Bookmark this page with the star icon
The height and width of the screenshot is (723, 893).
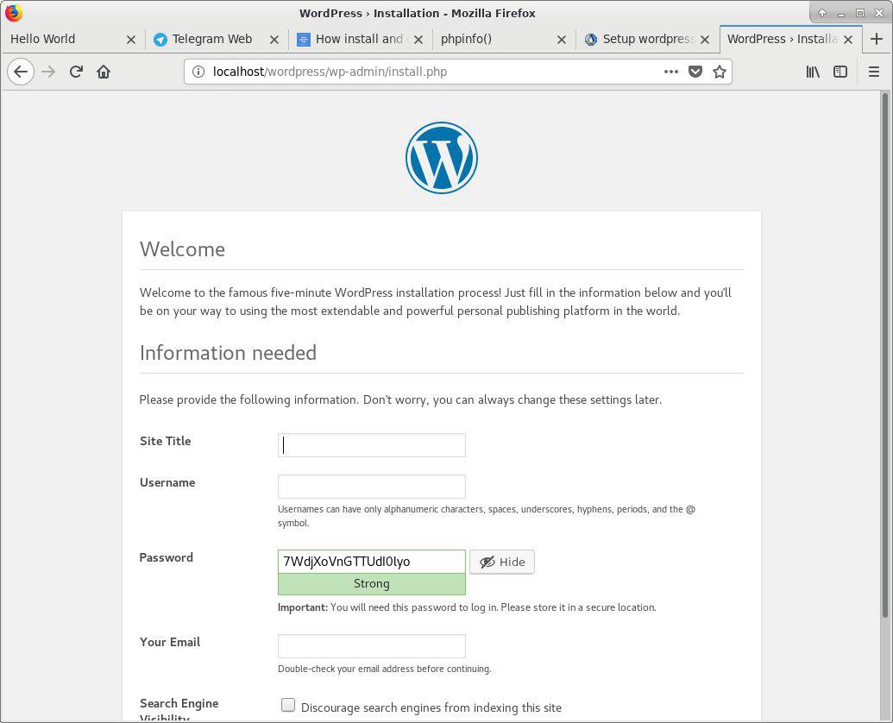[x=720, y=72]
